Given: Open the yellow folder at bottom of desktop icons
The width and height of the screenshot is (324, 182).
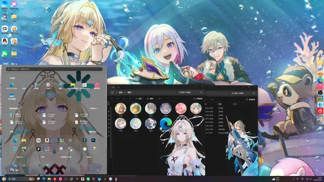Looking at the screenshot, I should 14,54.
